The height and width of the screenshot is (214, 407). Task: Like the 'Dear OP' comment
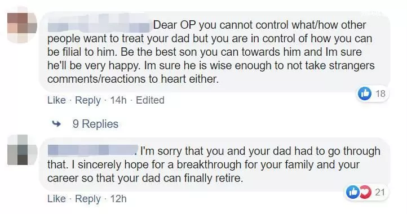click(56, 100)
